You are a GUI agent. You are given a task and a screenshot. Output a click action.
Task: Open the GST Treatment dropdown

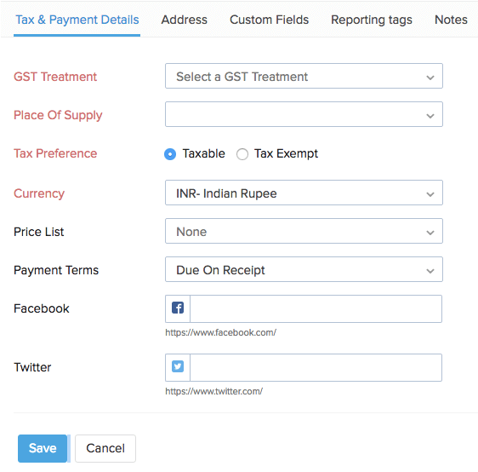(304, 76)
